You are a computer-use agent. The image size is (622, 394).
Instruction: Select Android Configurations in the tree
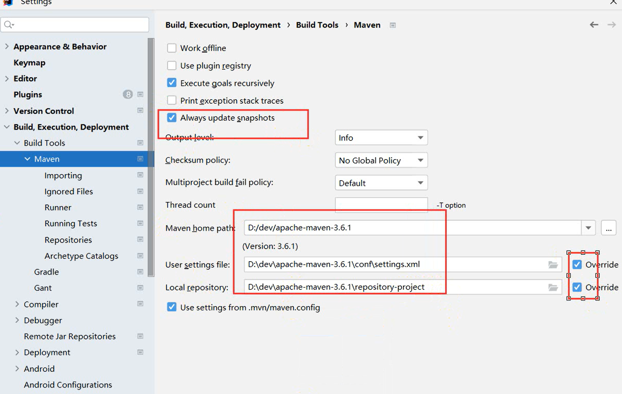click(x=68, y=385)
